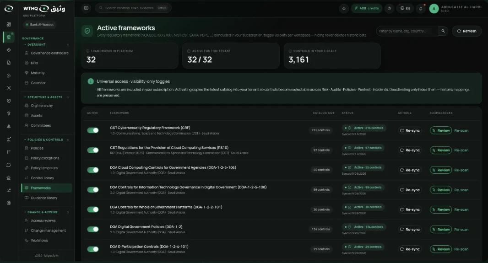488x263 pixels.
Task: Collapse the Change & Access section
Action: [x=47, y=212]
